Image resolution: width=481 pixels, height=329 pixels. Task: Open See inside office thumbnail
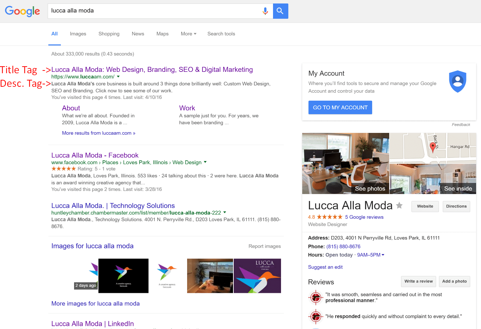tap(433, 179)
